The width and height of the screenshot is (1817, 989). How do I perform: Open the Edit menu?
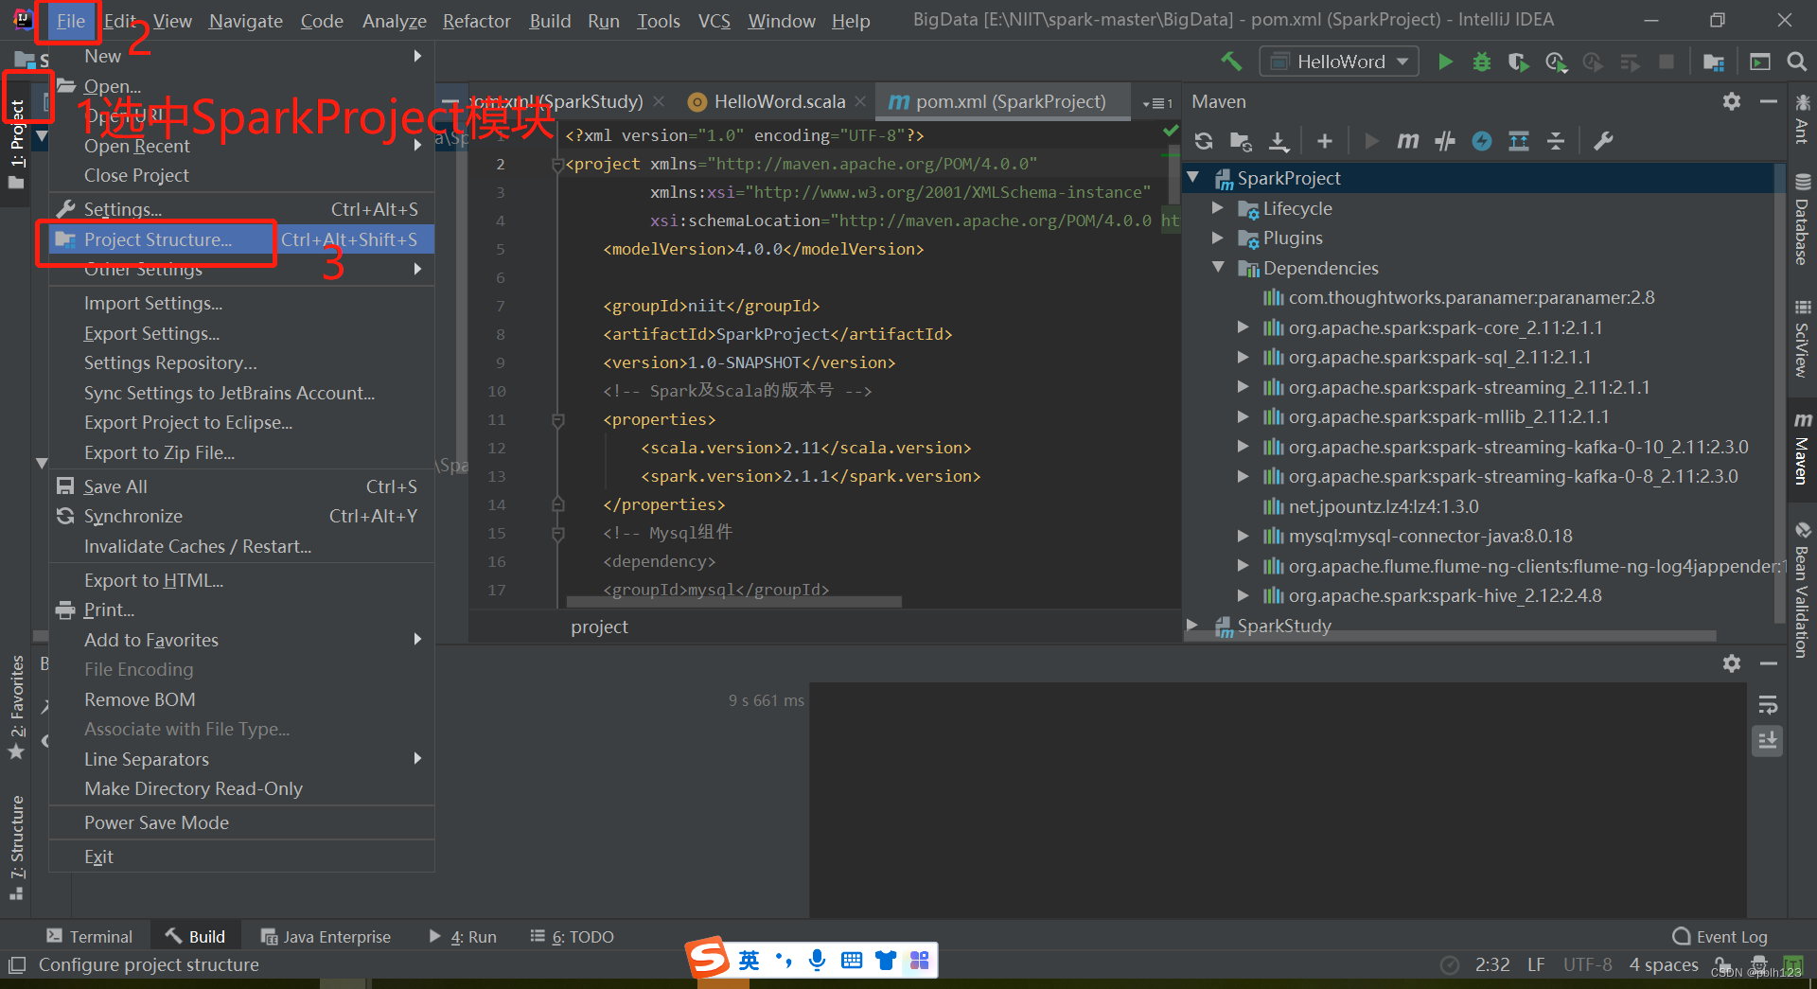(120, 21)
